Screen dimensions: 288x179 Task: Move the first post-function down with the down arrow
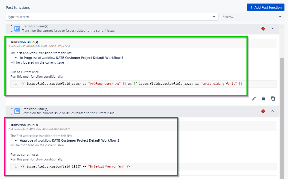point(11,31)
